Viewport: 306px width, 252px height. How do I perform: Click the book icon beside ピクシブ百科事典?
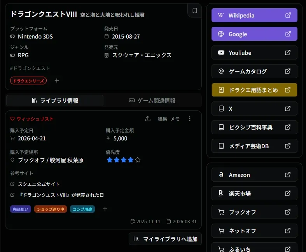[221, 127]
